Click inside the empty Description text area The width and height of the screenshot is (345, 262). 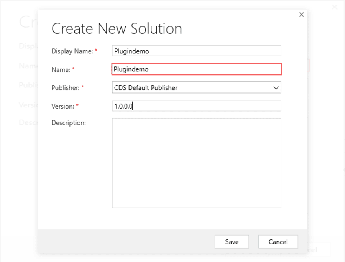pos(196,163)
